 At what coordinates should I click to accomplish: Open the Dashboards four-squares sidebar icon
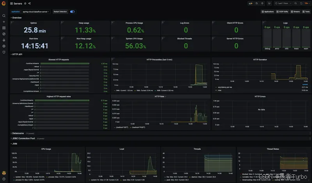pyautogui.click(x=4, y=28)
